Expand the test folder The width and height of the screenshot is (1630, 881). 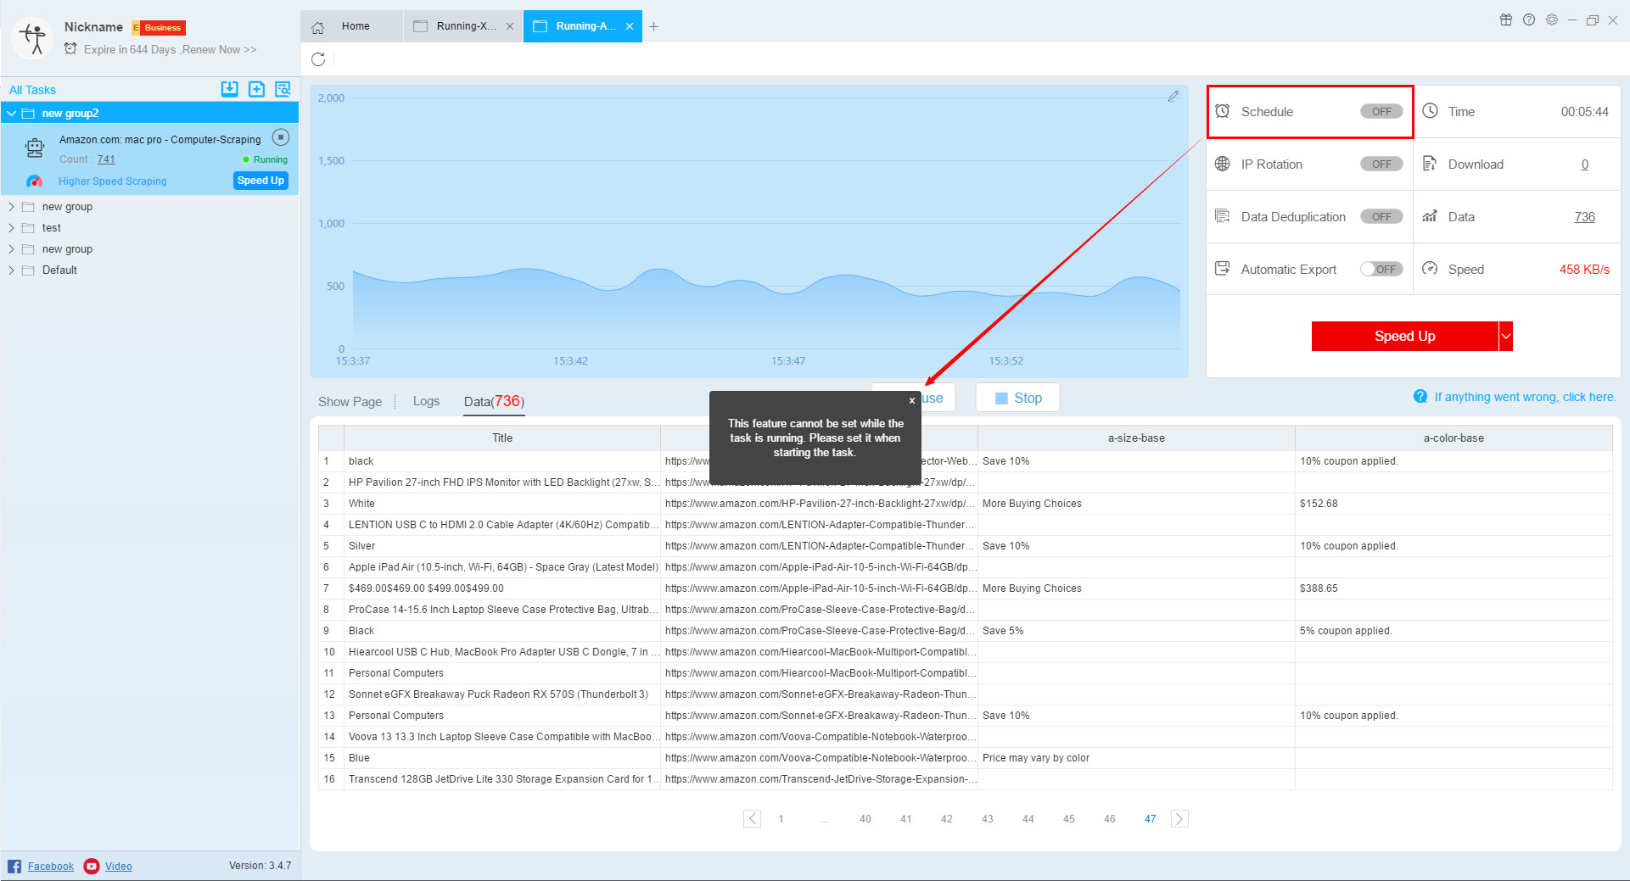pos(12,227)
